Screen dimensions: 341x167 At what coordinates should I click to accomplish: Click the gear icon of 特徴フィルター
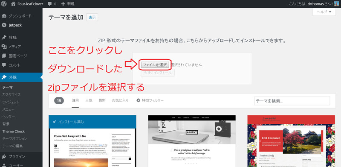[138, 100]
